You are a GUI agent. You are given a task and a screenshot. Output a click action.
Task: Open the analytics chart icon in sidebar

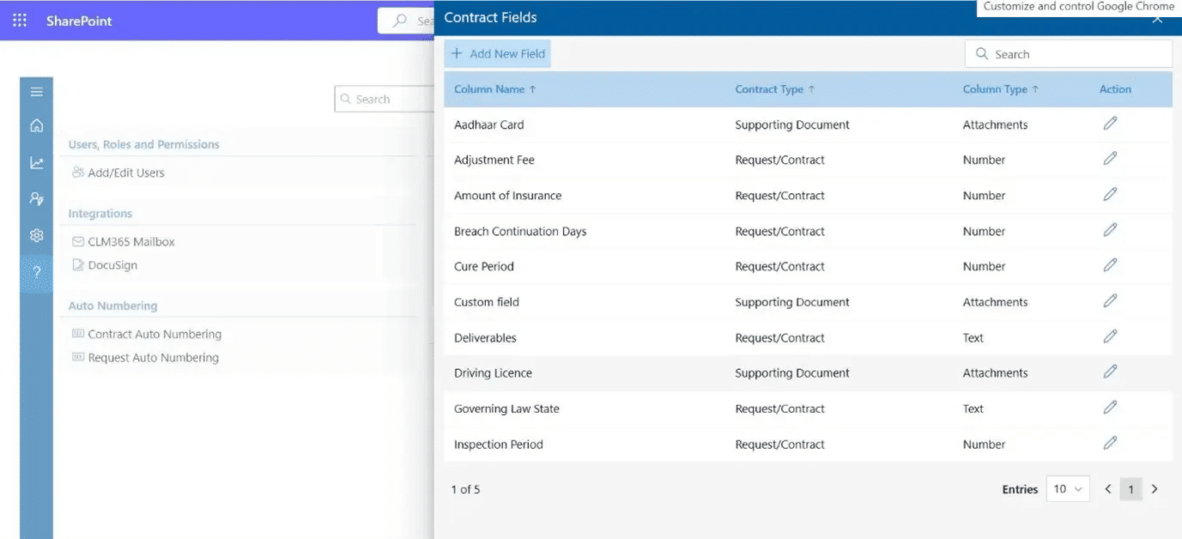coord(36,162)
